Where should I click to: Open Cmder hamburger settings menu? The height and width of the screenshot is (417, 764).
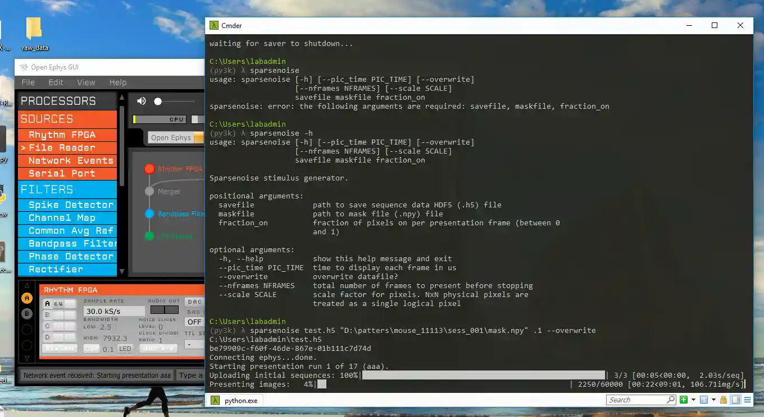746,400
